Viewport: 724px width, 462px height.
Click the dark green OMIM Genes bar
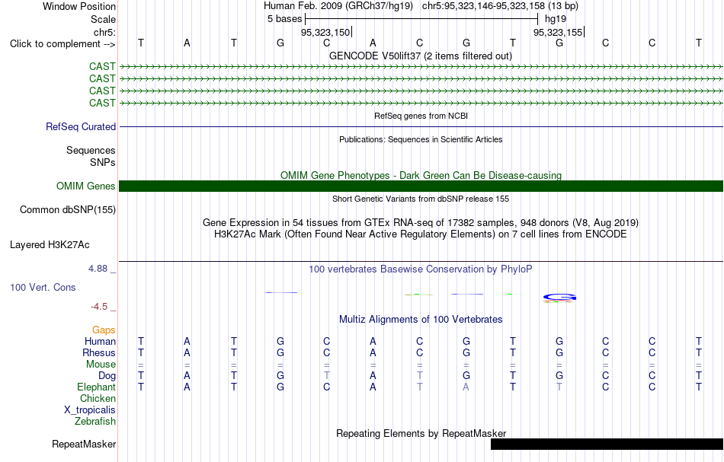pos(421,186)
